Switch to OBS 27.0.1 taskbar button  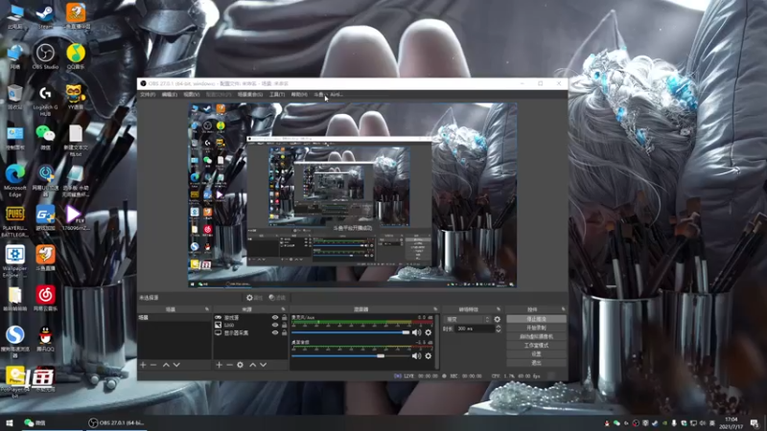click(117, 422)
